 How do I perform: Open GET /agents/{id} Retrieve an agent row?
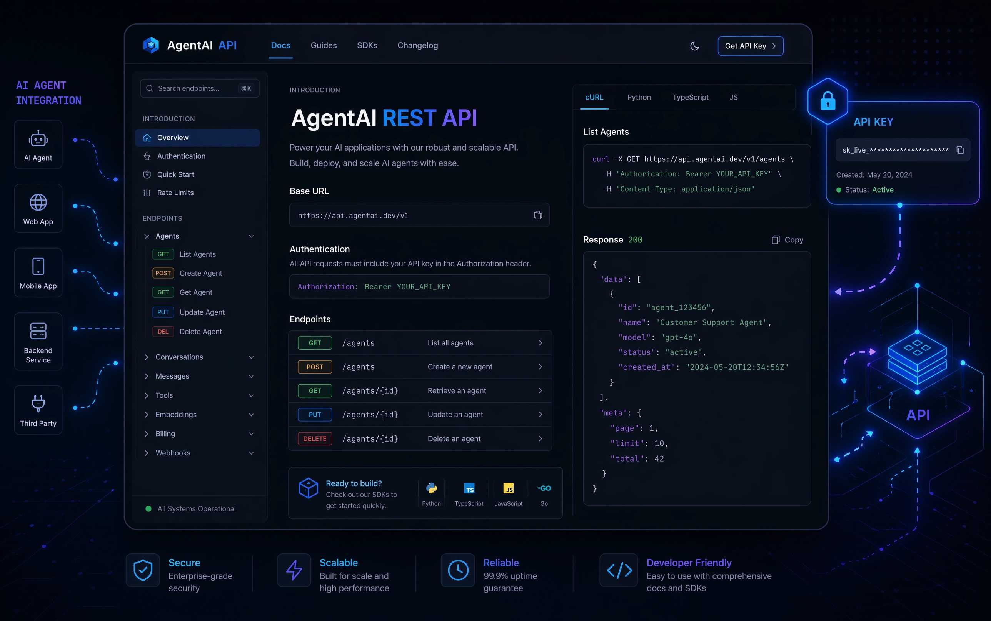[x=420, y=390]
